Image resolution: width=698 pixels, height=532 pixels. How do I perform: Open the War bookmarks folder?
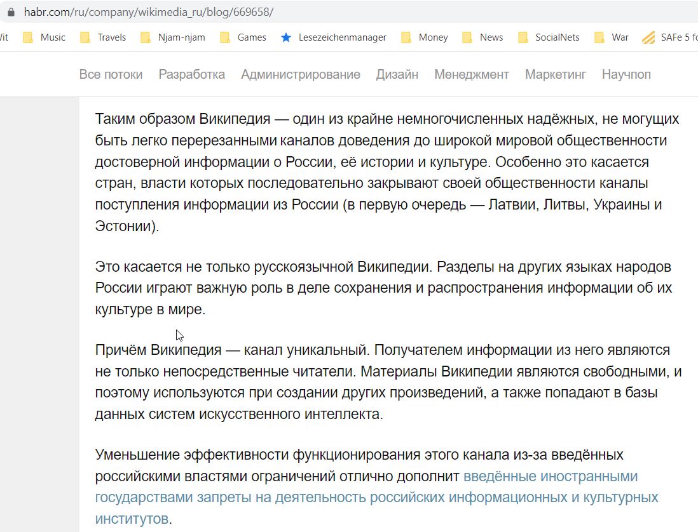point(612,37)
